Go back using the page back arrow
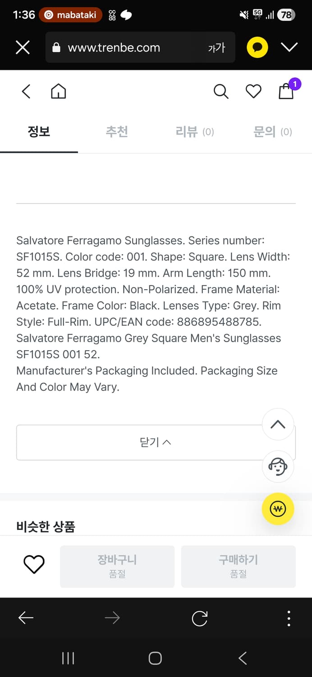The image size is (312, 677). click(x=26, y=92)
